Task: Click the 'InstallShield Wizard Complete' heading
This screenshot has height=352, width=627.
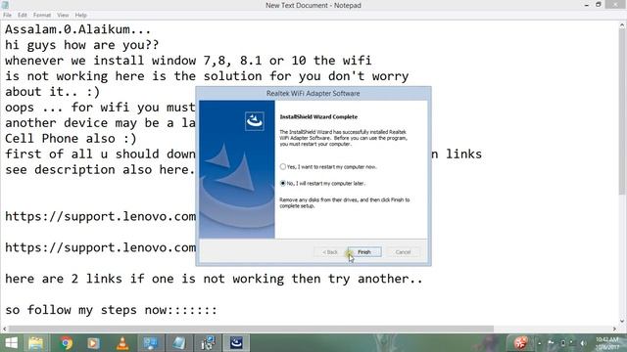Action: pos(318,117)
